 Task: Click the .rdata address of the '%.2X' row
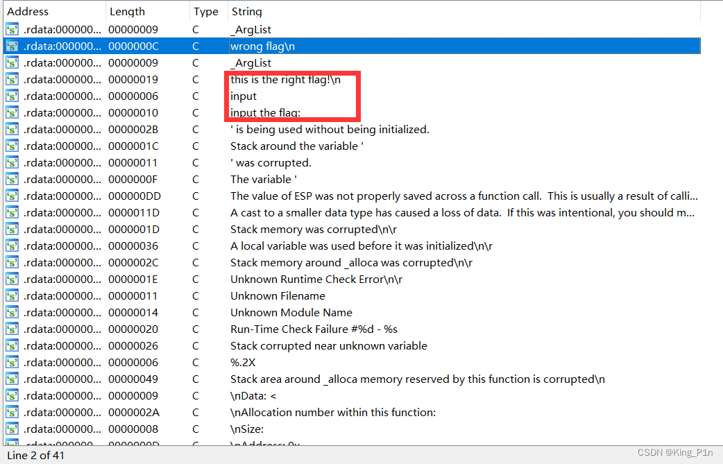(x=62, y=363)
